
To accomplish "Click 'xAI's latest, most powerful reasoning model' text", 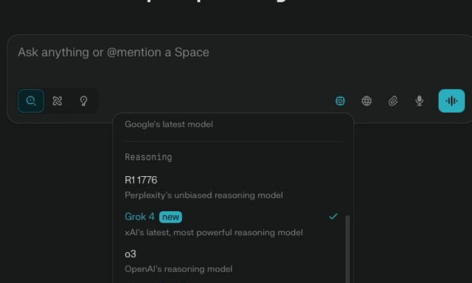I will pyautogui.click(x=214, y=232).
